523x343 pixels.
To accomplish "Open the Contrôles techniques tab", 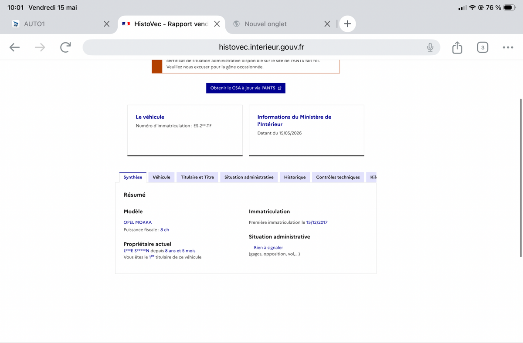I will pyautogui.click(x=338, y=177).
